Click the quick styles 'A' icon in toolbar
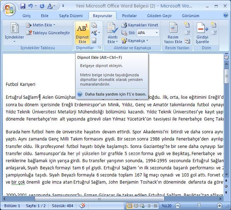This screenshot has height=210, width=231. pyautogui.click(x=50, y=6)
